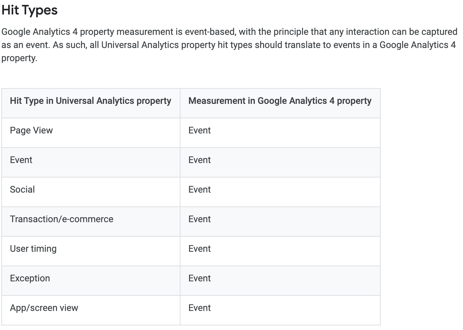Click the Social hit type cell
Screen dimensions: 463x330
pos(91,192)
